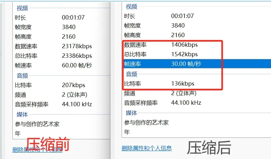This screenshot has height=159, width=271.
Task: Click the 视频 section header in 压缩后 panel
Action: point(131,7)
